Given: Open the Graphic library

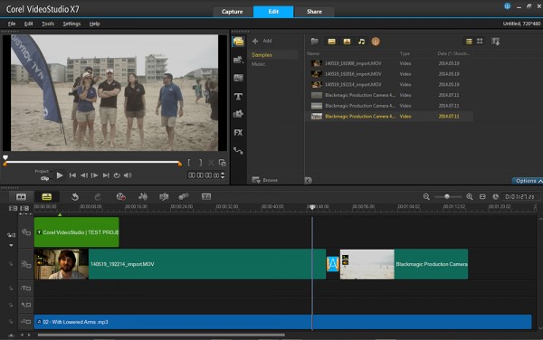Looking at the screenshot, I should [x=238, y=114].
